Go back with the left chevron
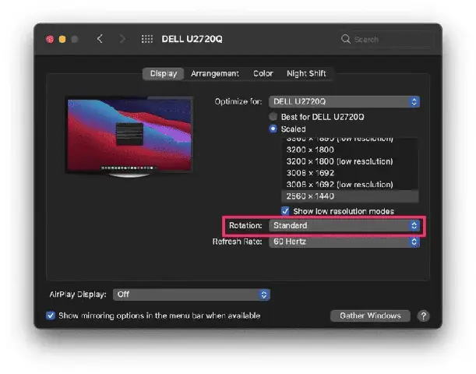Image resolution: width=476 pixels, height=374 pixels. point(100,39)
